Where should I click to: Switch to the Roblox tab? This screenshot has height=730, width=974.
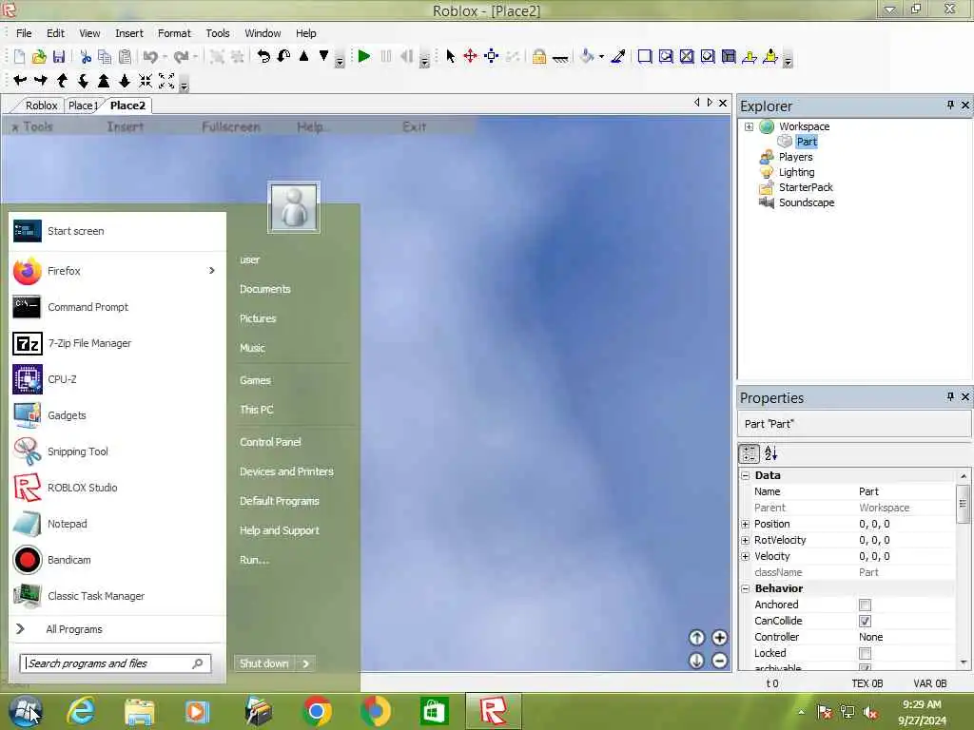pyautogui.click(x=41, y=106)
